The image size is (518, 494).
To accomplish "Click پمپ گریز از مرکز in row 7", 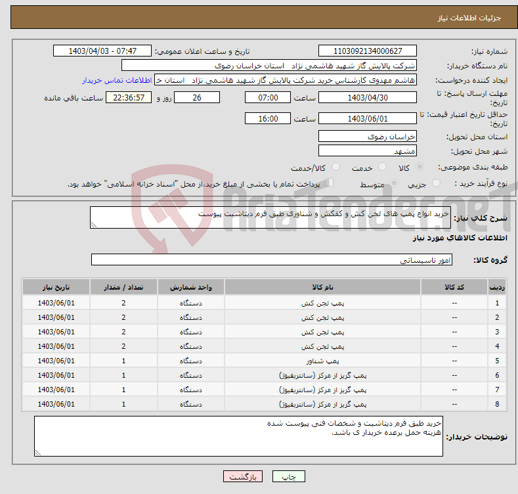I will tap(322, 390).
